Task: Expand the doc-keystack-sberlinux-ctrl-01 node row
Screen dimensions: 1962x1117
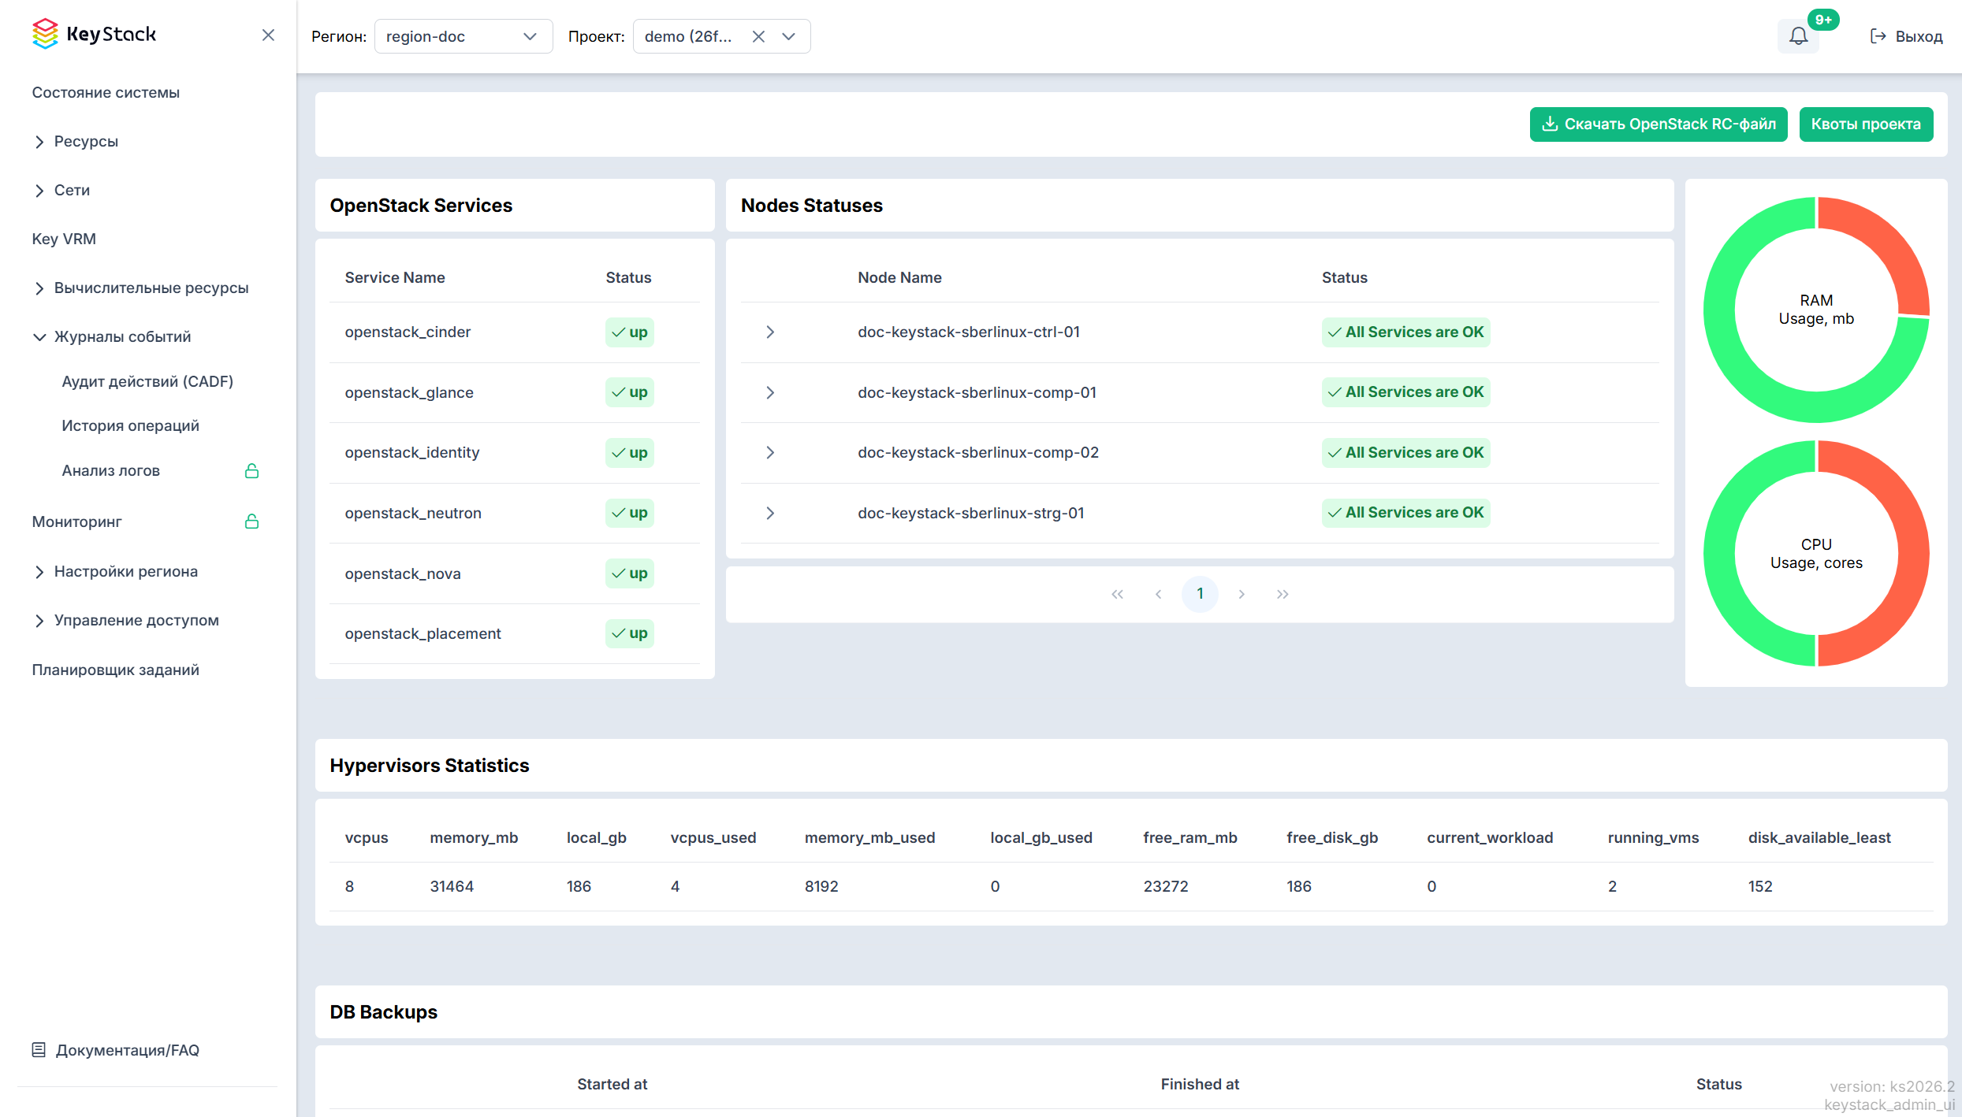Action: tap(770, 332)
